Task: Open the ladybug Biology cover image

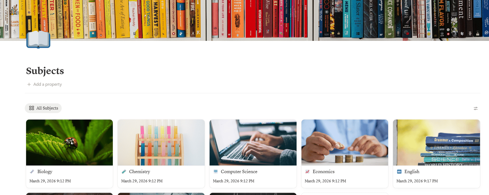Action: click(69, 142)
